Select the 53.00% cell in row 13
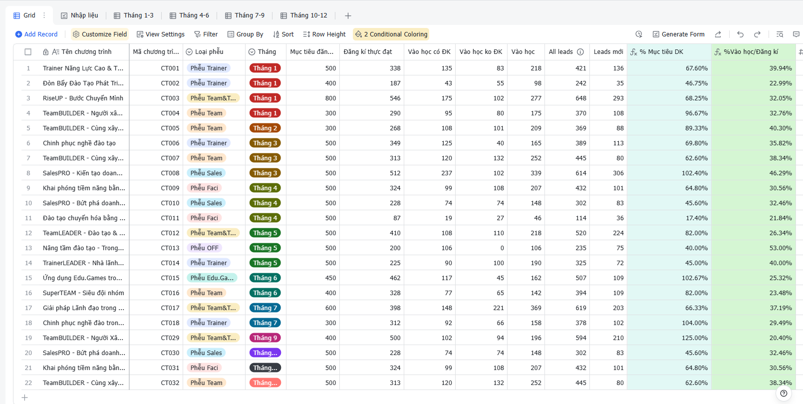The width and height of the screenshot is (803, 404). (754, 248)
